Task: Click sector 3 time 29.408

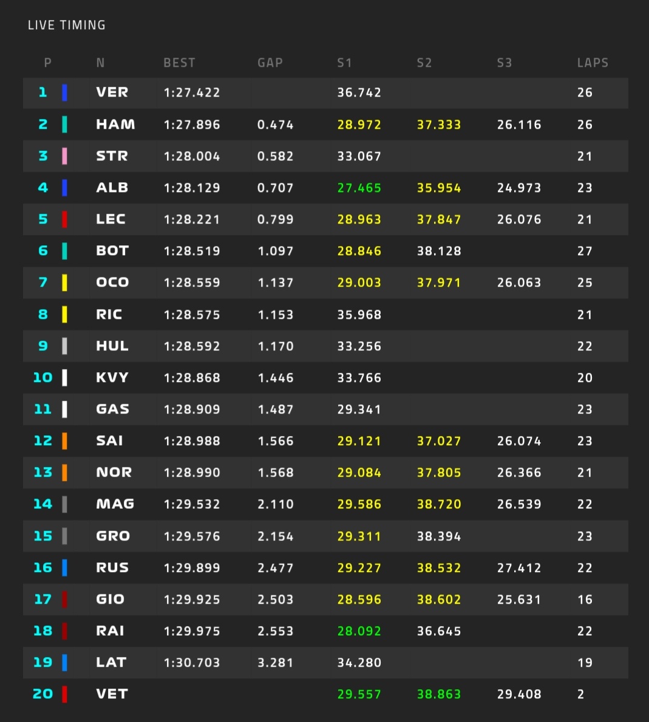Action: pyautogui.click(x=518, y=694)
